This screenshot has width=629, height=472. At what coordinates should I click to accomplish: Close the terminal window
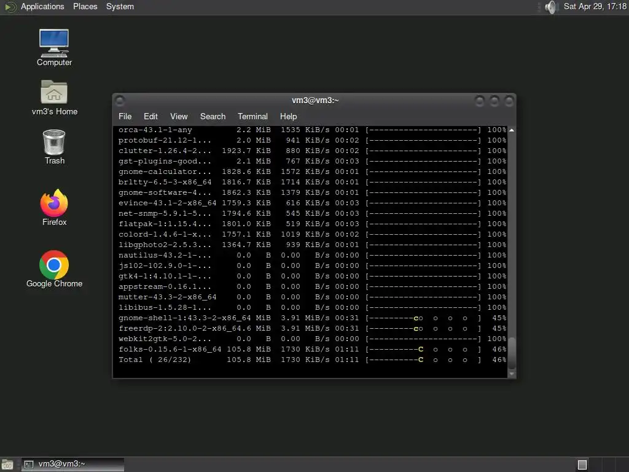coord(509,101)
